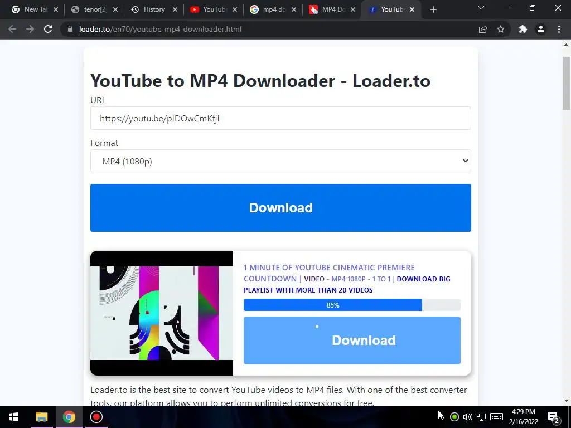The width and height of the screenshot is (571, 428).
Task: Click the scrollbar down arrow
Action: pyautogui.click(x=566, y=401)
